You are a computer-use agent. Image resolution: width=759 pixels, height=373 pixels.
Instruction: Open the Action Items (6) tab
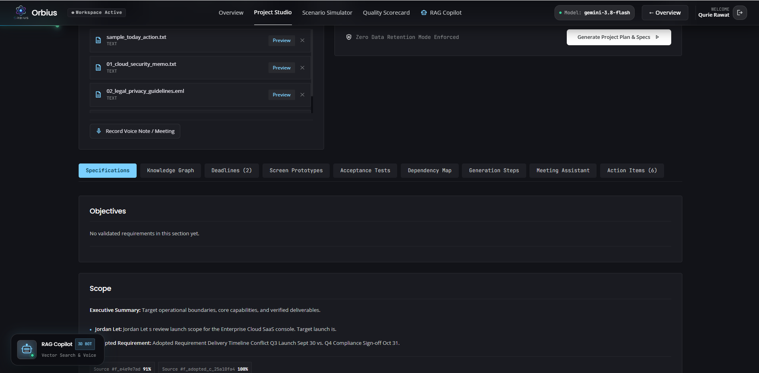[632, 171]
